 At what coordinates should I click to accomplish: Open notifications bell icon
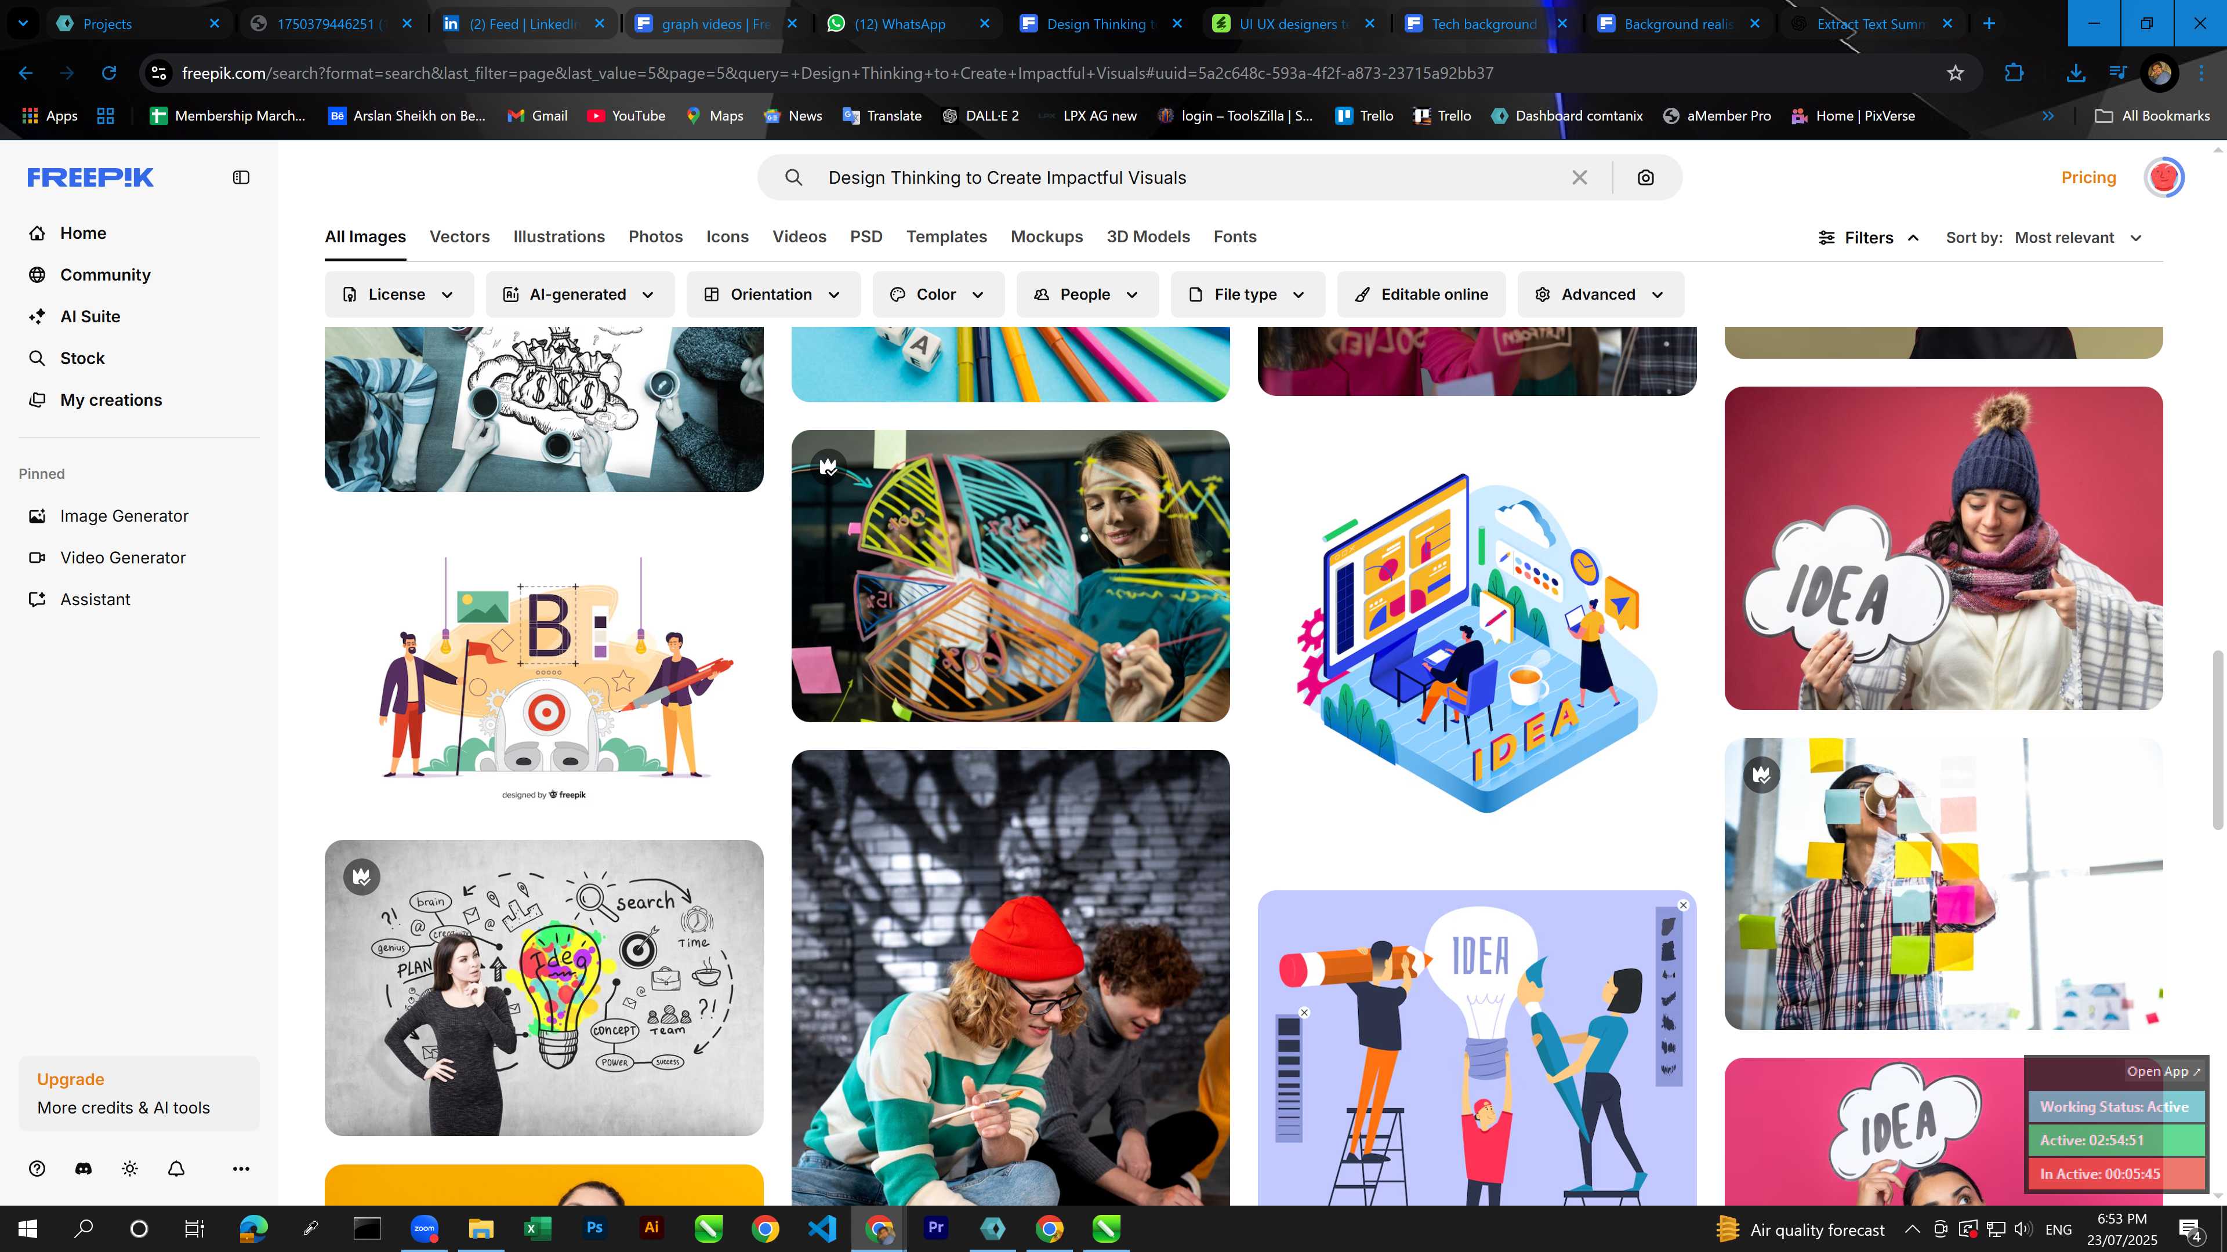176,1168
